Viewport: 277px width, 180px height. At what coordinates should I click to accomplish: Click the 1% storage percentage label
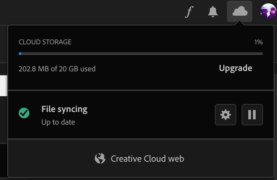point(258,42)
